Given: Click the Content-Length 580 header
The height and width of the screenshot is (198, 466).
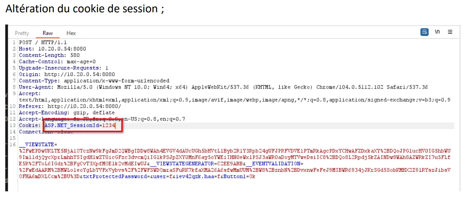Looking at the screenshot, I should [x=49, y=55].
